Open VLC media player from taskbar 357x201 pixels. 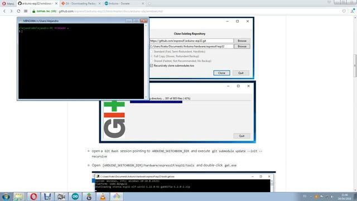(103, 197)
